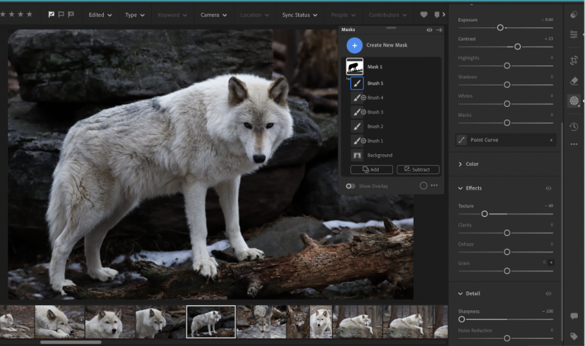Select the Background mask component
Viewport: 585px width, 346px height.
pos(379,156)
